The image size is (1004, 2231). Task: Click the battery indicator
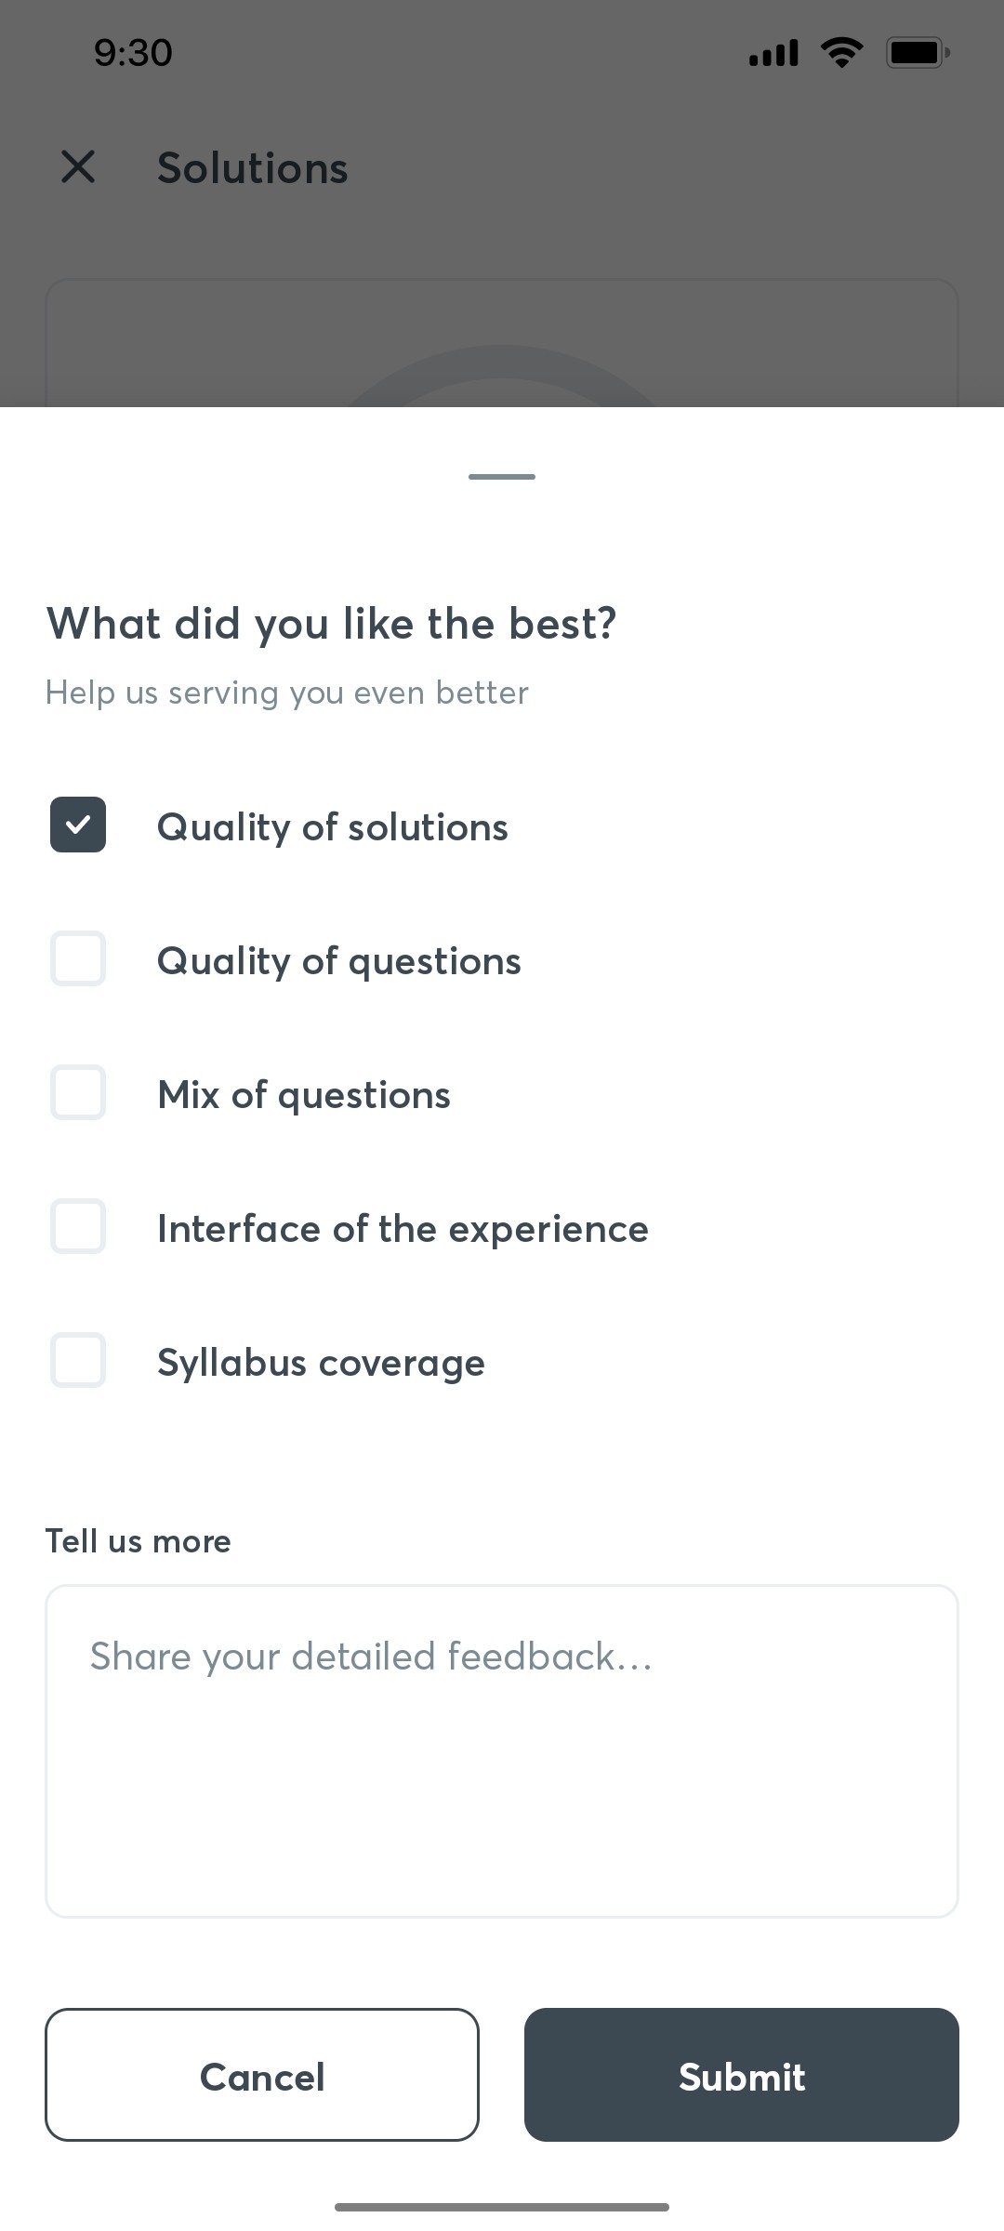(x=917, y=51)
